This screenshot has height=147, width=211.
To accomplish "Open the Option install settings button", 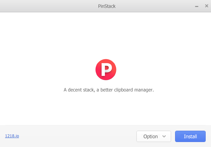I will 153,136.
